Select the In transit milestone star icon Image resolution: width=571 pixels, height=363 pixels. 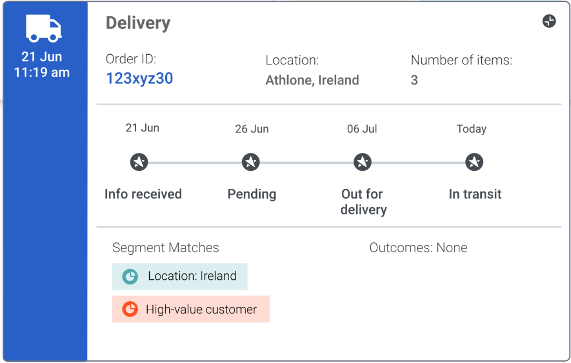474,162
